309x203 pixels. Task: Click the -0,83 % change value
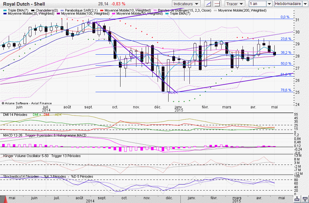coord(118,4)
